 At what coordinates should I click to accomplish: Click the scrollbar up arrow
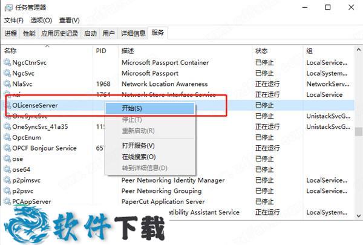point(358,50)
